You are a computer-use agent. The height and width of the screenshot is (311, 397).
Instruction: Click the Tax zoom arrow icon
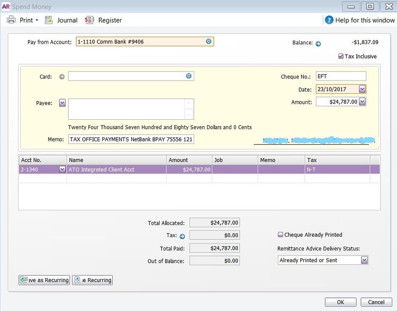(182, 236)
